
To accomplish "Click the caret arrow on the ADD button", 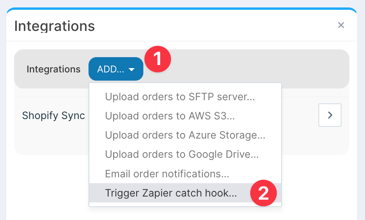I will point(132,70).
